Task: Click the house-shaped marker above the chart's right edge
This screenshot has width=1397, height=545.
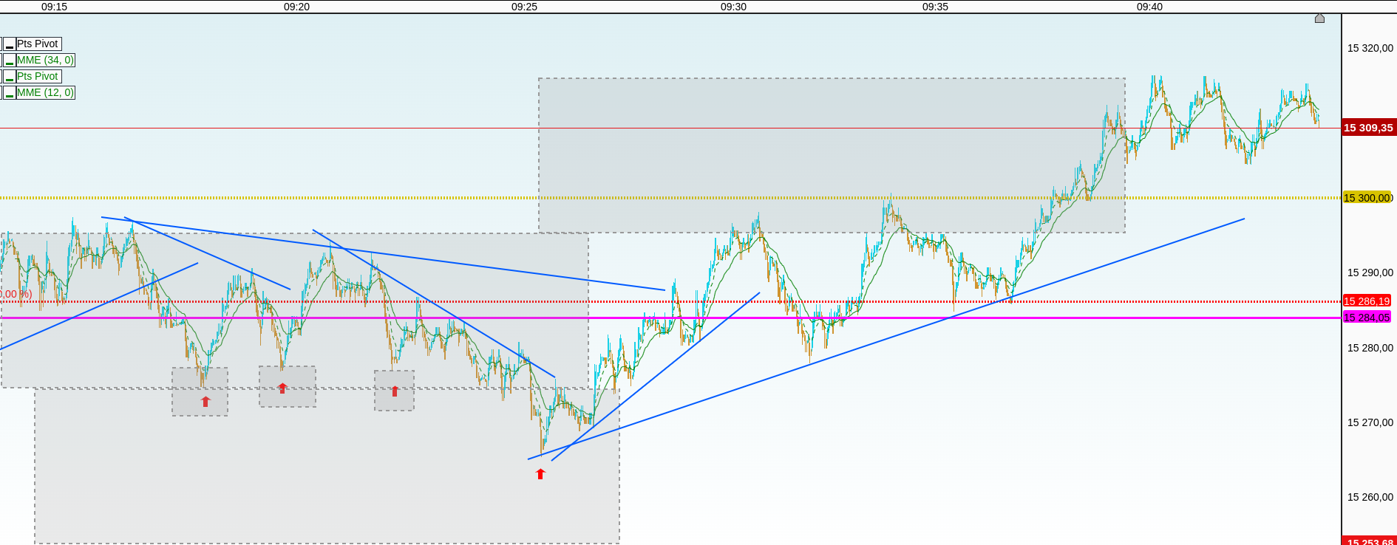Action: click(1319, 18)
